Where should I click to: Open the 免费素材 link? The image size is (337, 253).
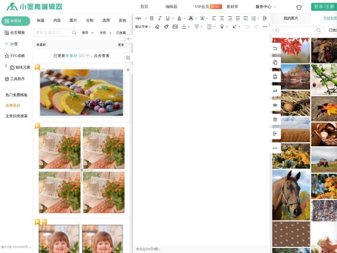(13, 105)
